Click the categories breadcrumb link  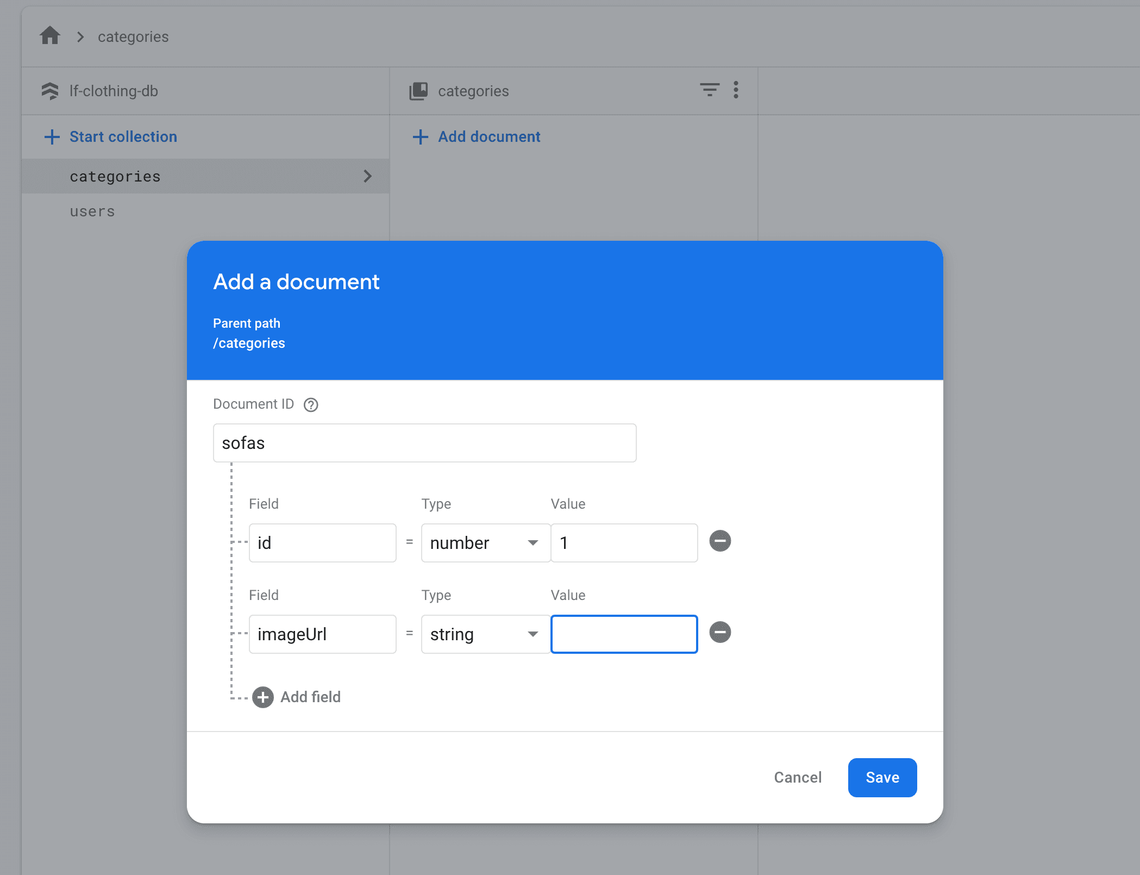pos(133,37)
